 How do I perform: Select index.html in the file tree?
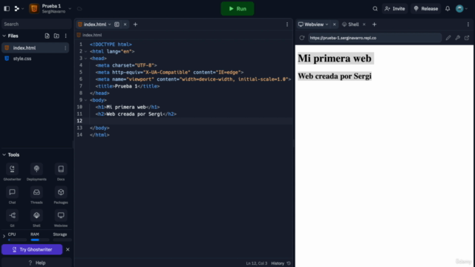(x=36, y=47)
